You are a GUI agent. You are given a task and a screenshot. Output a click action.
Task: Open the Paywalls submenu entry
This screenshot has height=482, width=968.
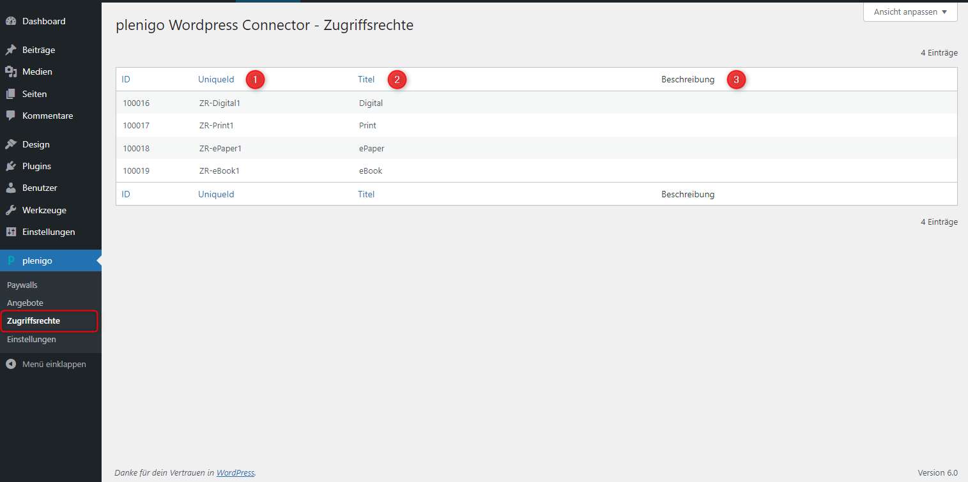22,285
